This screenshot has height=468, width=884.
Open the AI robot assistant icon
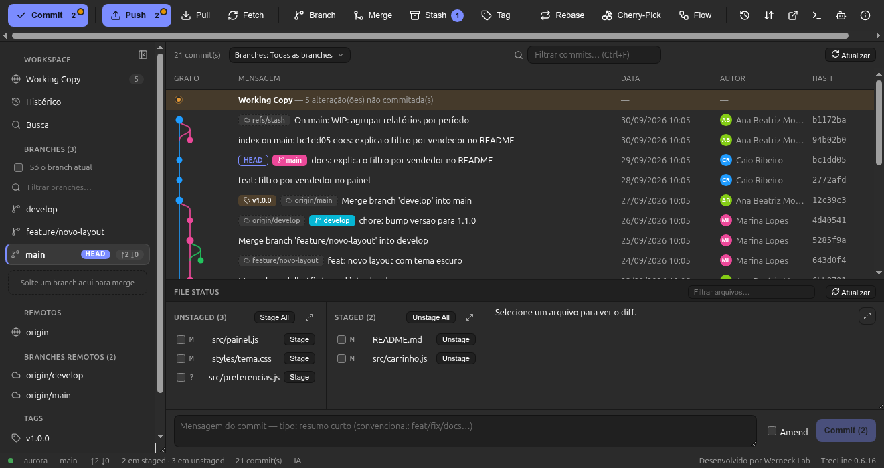tap(841, 15)
